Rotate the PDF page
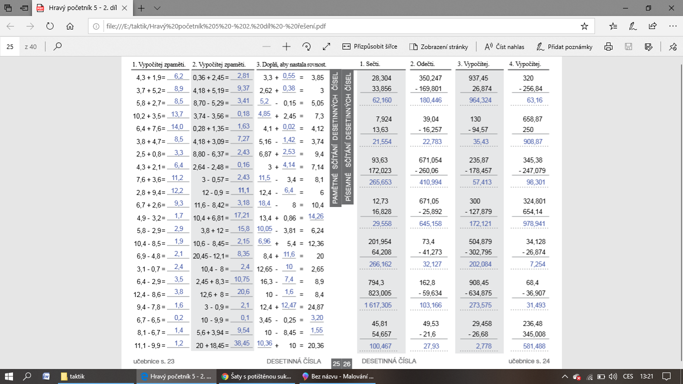This screenshot has width=683, height=384. coord(306,46)
